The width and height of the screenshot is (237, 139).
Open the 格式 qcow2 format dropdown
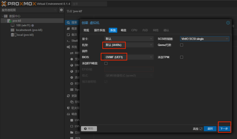pyautogui.click(x=129, y=75)
